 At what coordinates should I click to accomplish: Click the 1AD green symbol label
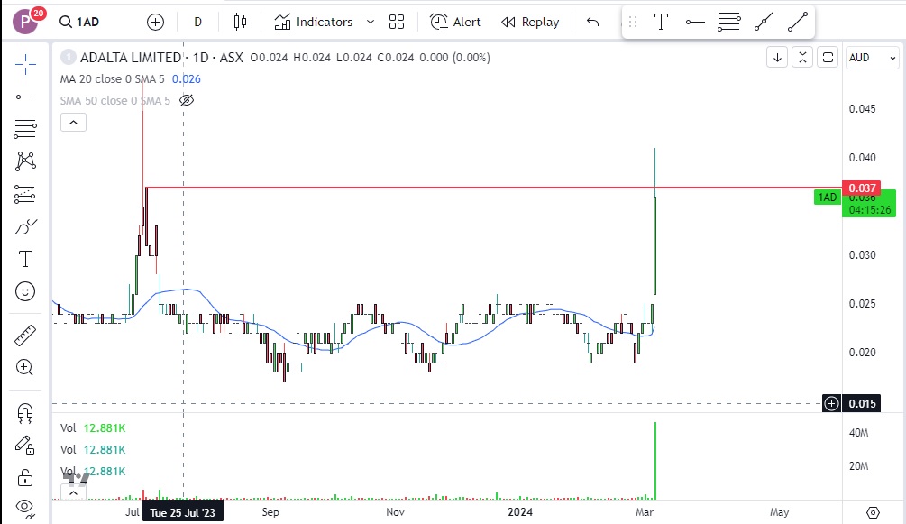click(828, 198)
